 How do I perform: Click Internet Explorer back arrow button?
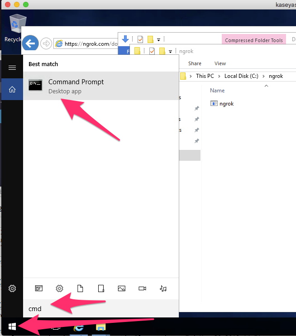coord(30,43)
